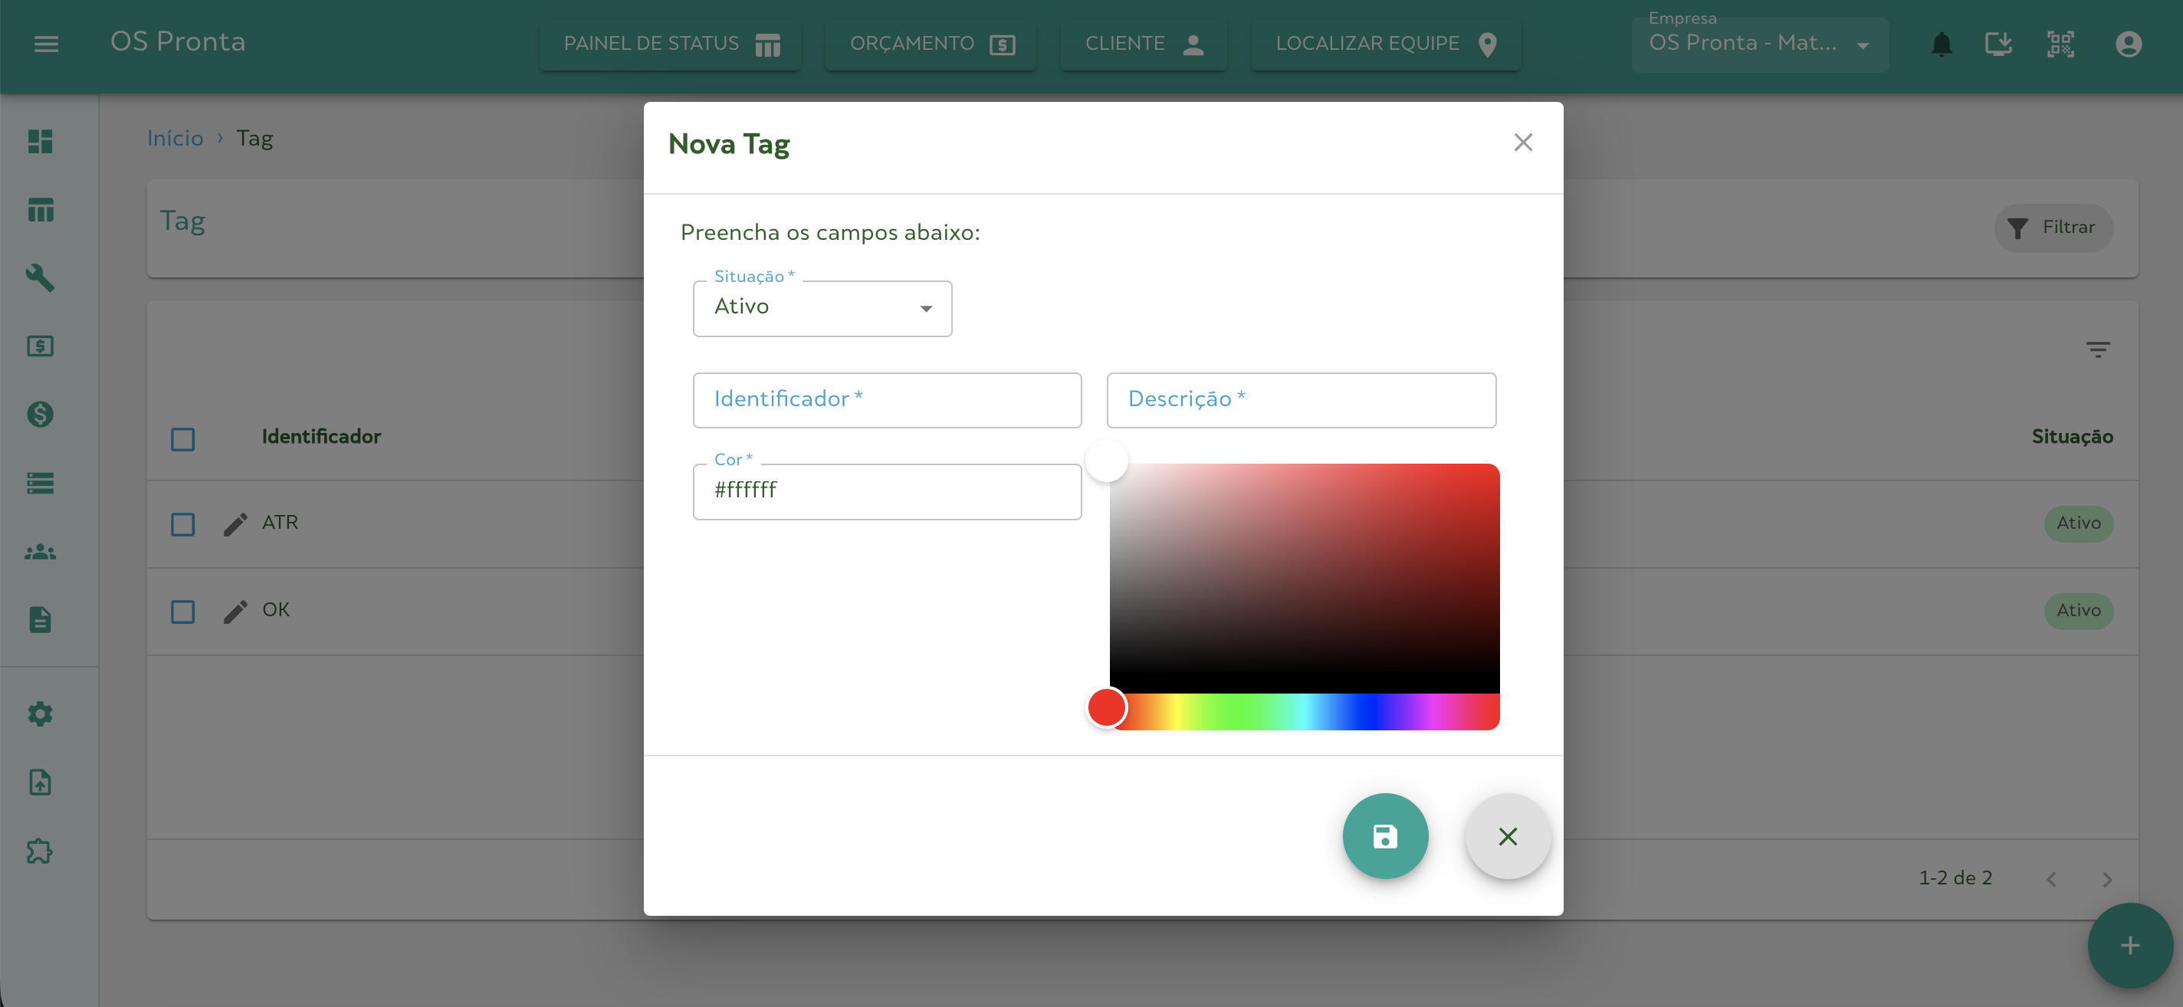Click the puzzle piece integrations icon
The image size is (2183, 1007).
point(40,851)
